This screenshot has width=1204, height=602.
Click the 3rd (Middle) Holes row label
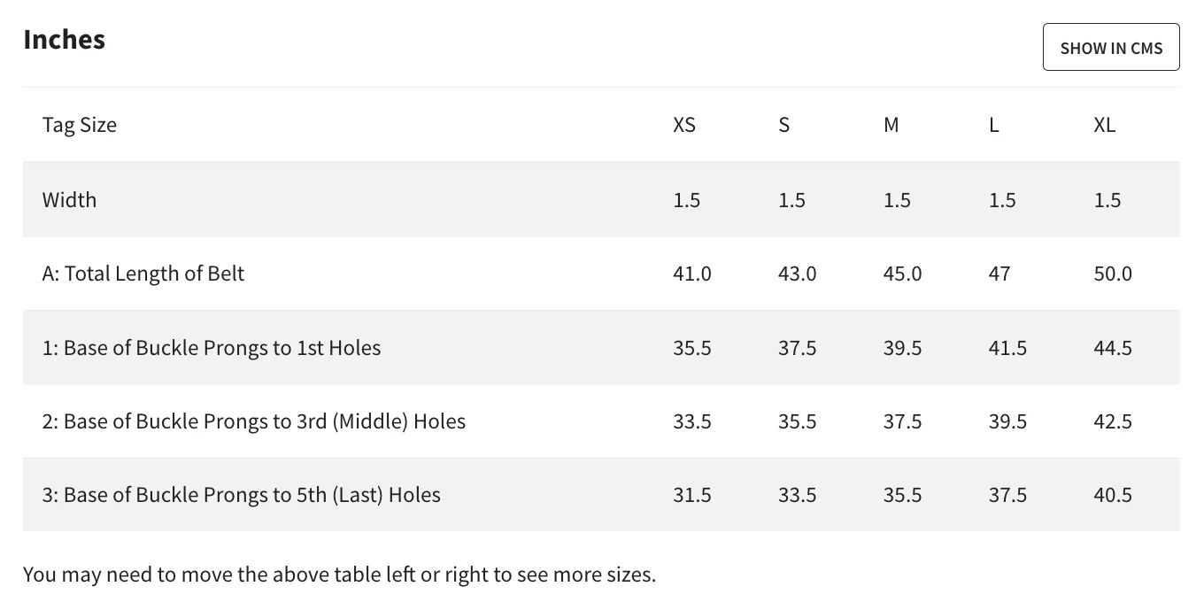(254, 421)
